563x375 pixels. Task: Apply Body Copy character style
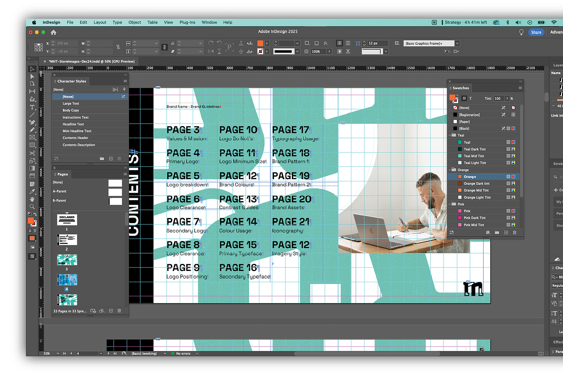[90, 110]
